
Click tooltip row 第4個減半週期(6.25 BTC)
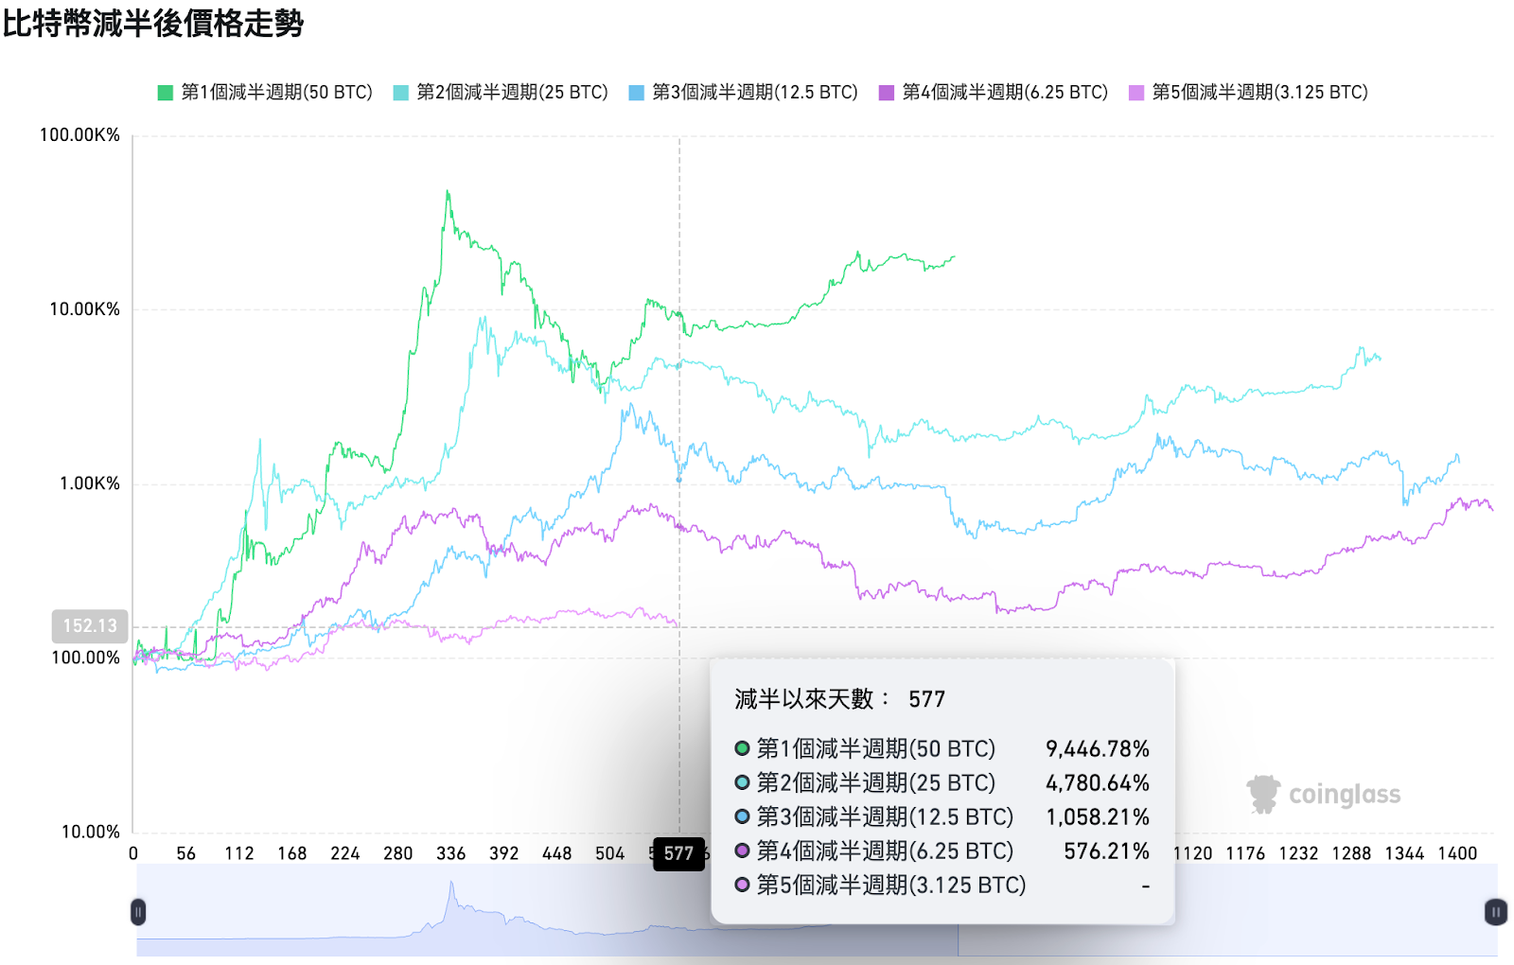click(x=942, y=851)
